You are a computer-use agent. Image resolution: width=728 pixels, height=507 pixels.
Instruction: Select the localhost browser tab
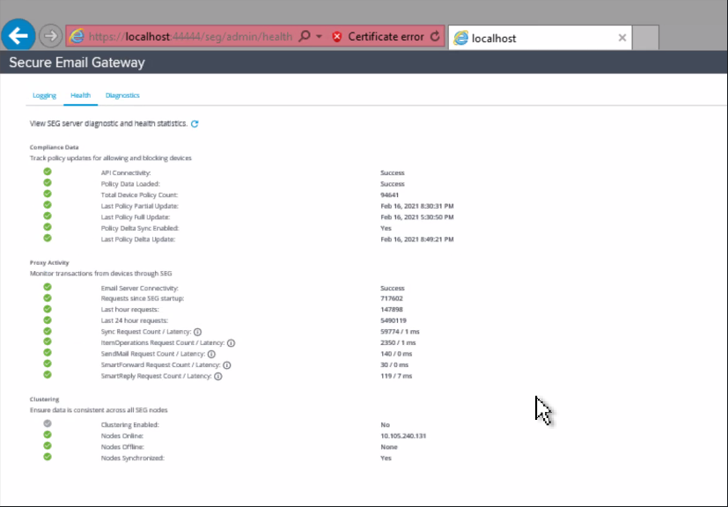tap(528, 37)
